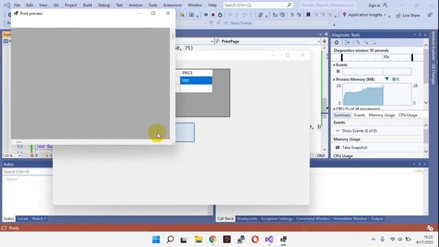
Task: Restart the debugging session
Action: 220,15
